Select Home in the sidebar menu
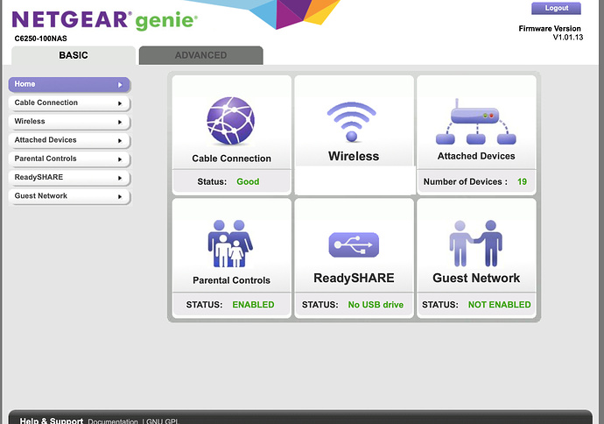The height and width of the screenshot is (424, 604). [69, 84]
